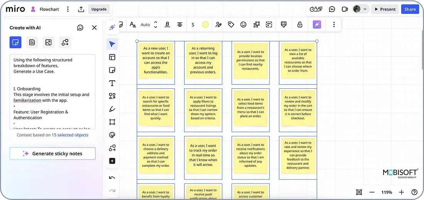Click the export board upload icon
Image resolution: width=424 pixels, height=200 pixels.
[81, 9]
